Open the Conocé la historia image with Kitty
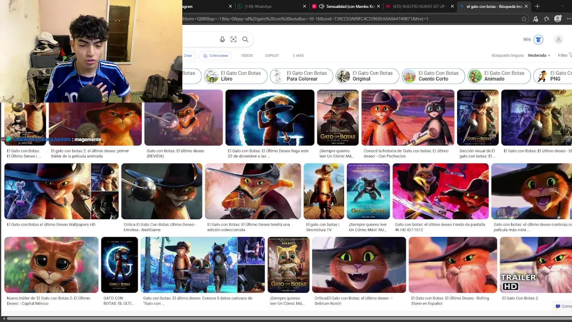 [408, 118]
